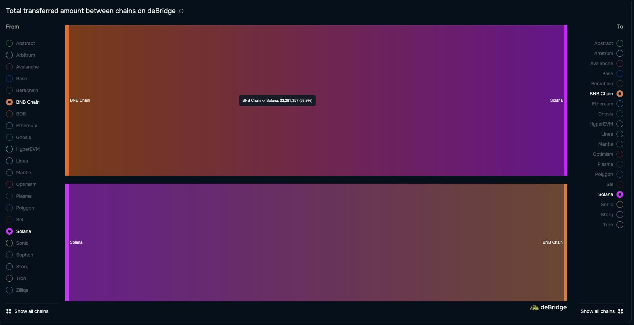Click the Sonic circle icon in To list

tap(620, 204)
